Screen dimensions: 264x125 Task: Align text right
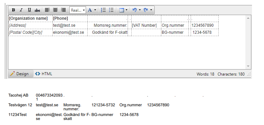click(63, 10)
